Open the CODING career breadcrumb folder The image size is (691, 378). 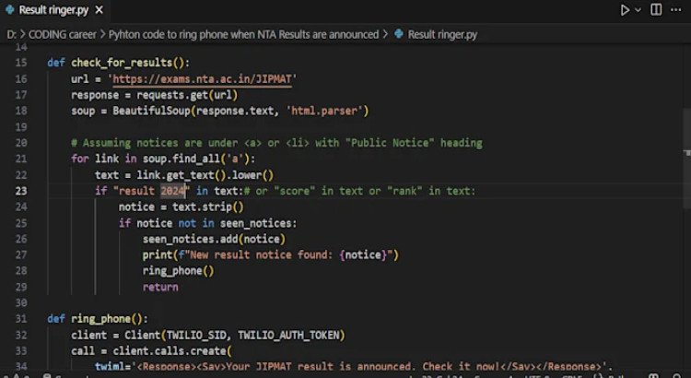[62, 34]
